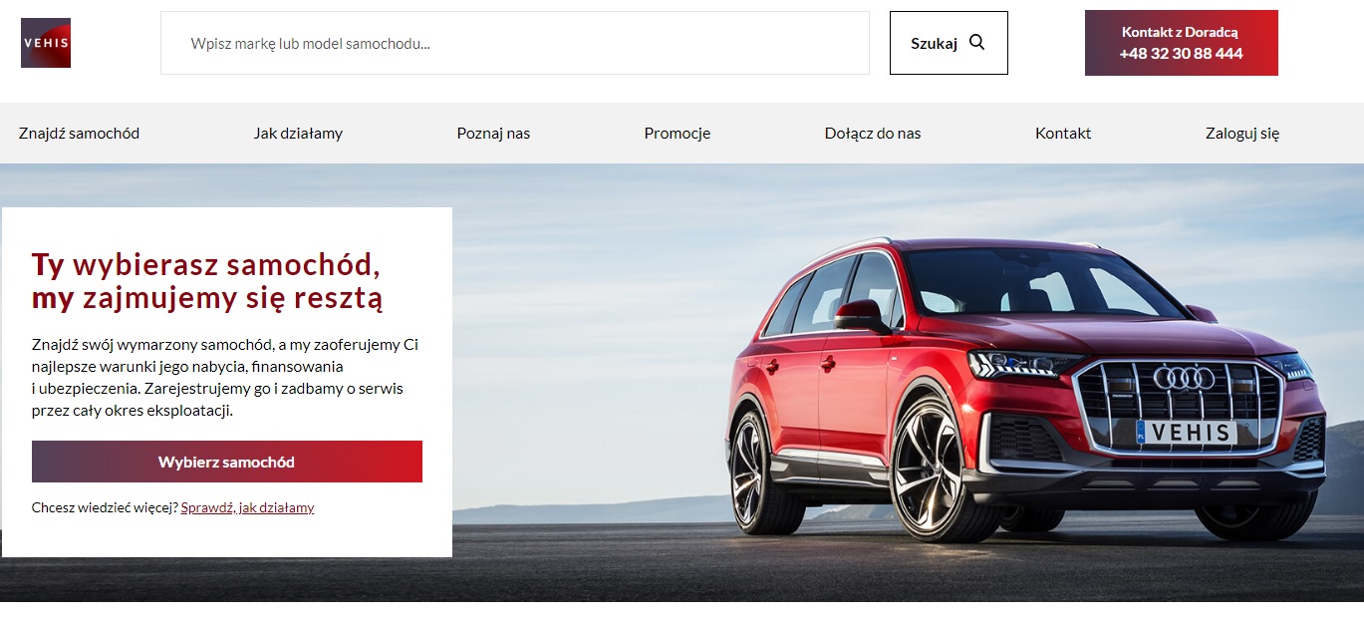Open the Znajdź samochód menu
Image resolution: width=1364 pixels, height=627 pixels.
pos(79,133)
